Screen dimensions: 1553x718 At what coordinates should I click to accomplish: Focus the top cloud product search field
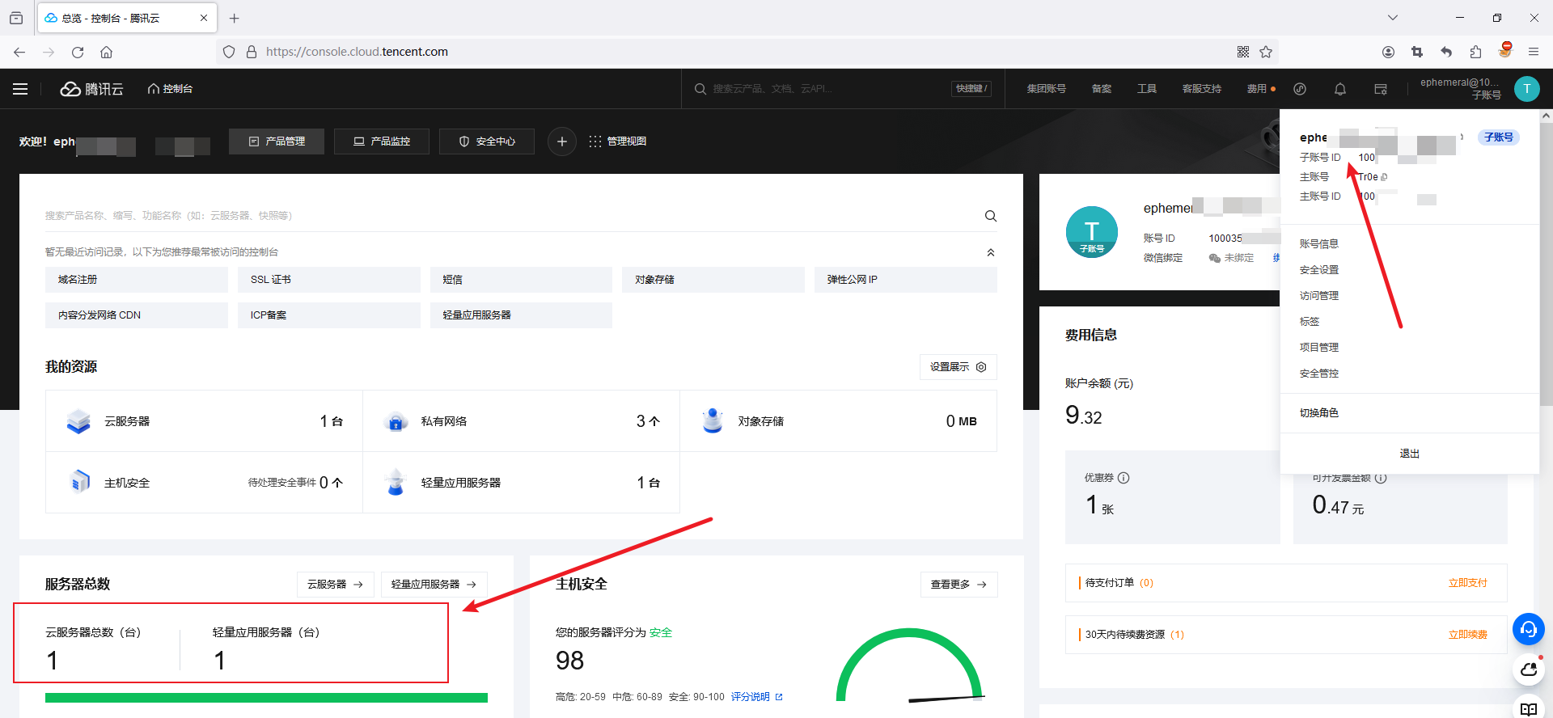click(825, 89)
